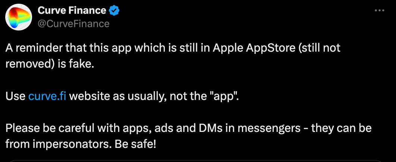Visit the @CurveFinance handle profile
The image size is (396, 162).
[x=73, y=24]
